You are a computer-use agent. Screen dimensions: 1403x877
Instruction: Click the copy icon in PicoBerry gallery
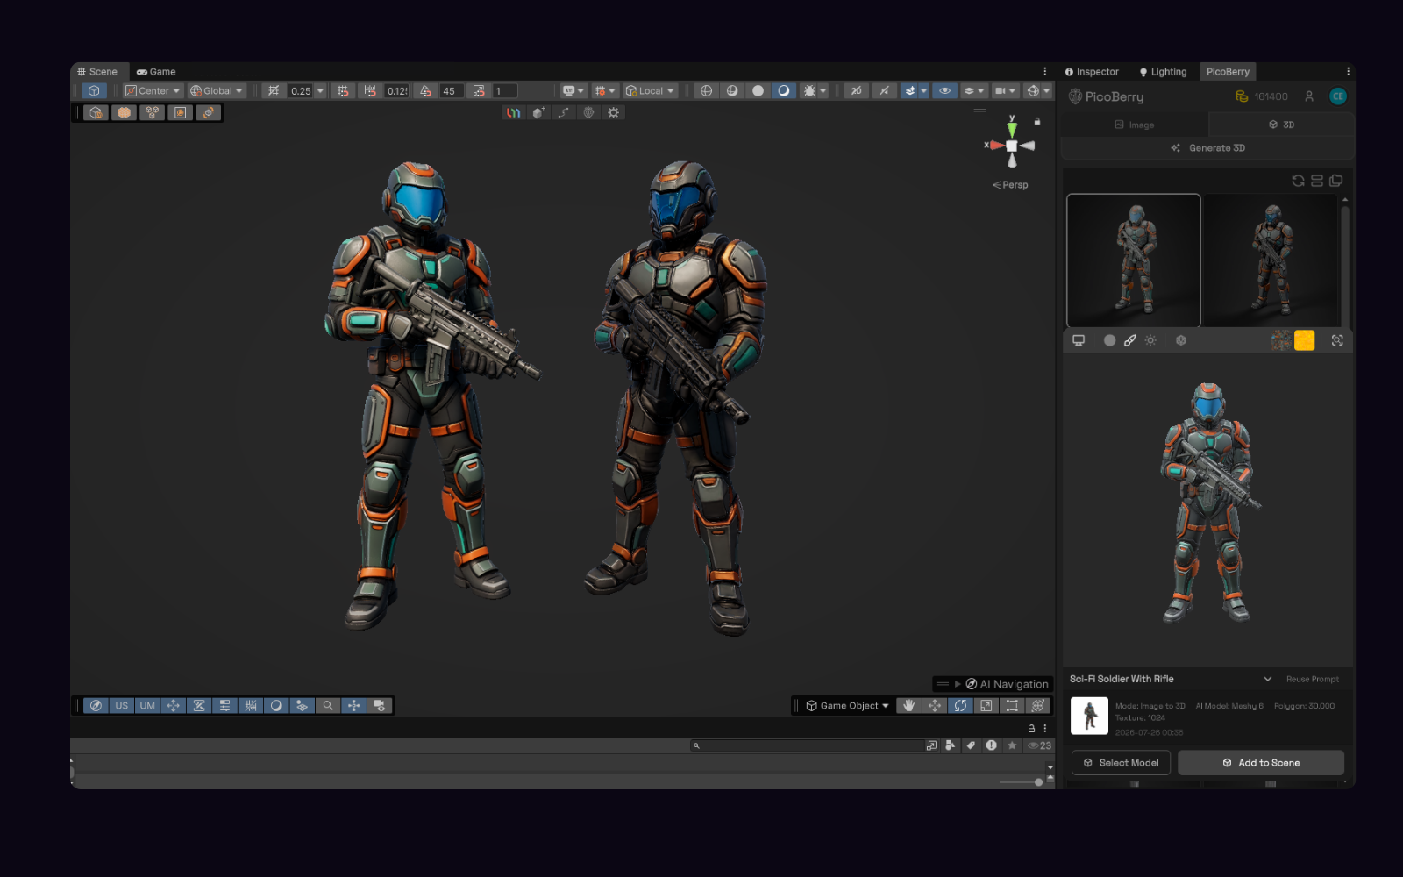tap(1335, 181)
